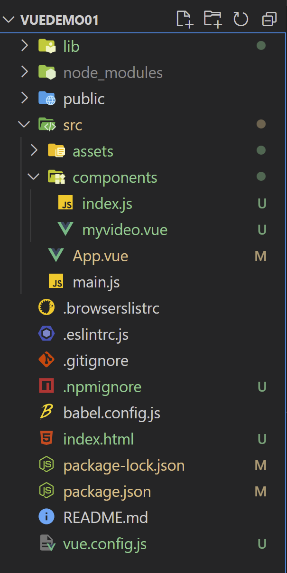Click the Node icon beside package-lock.json
Image resolution: width=287 pixels, height=573 pixels.
point(46,465)
